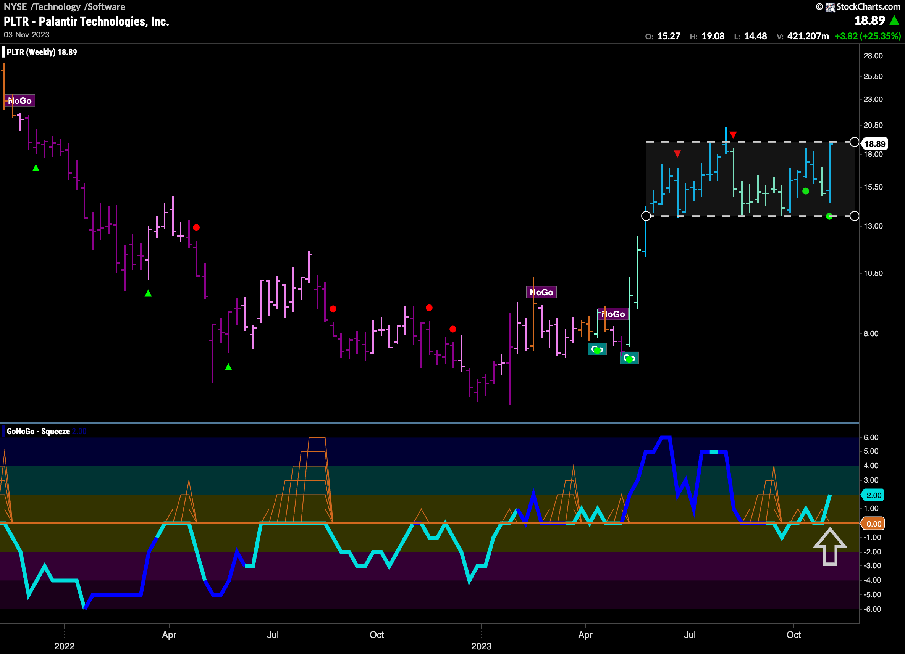Click the 28.00 price axis label
Screen dimensions: 905x654
873,56
